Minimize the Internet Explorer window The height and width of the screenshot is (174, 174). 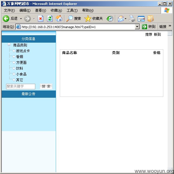click(160, 4)
